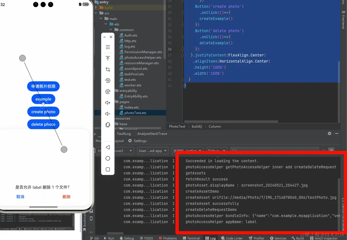
Task: Open PermissionManager.ets file
Action: 143,52
